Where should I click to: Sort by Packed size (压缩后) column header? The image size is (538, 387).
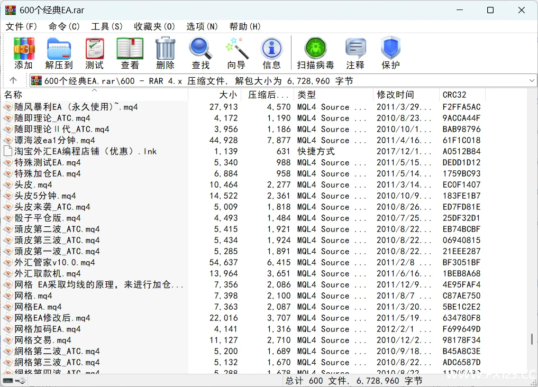[267, 95]
